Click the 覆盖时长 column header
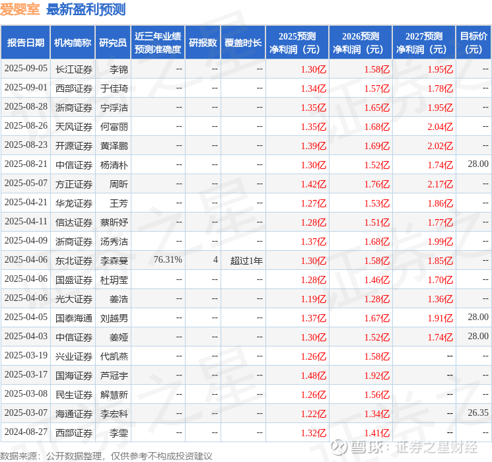Image resolution: width=492 pixels, height=462 pixels. [243, 43]
